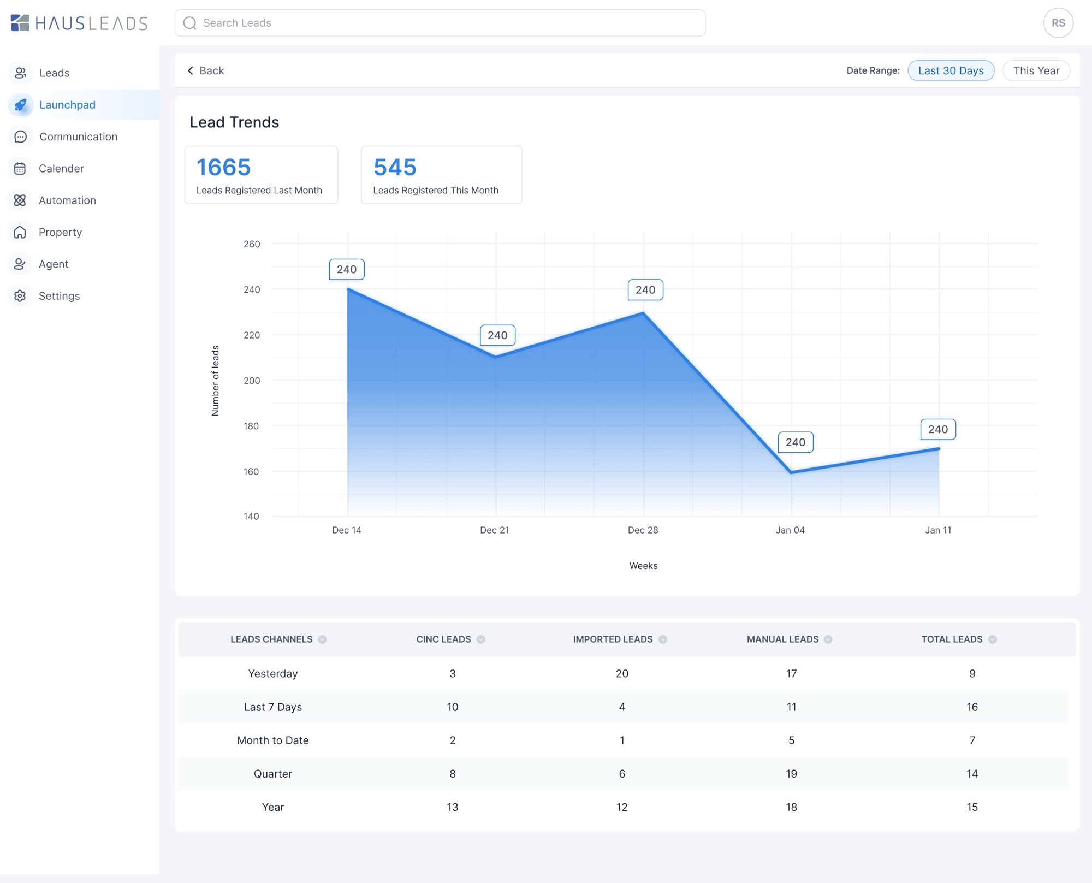1092x883 pixels.
Task: Sort by Leads Channels column arrow
Action: [322, 639]
